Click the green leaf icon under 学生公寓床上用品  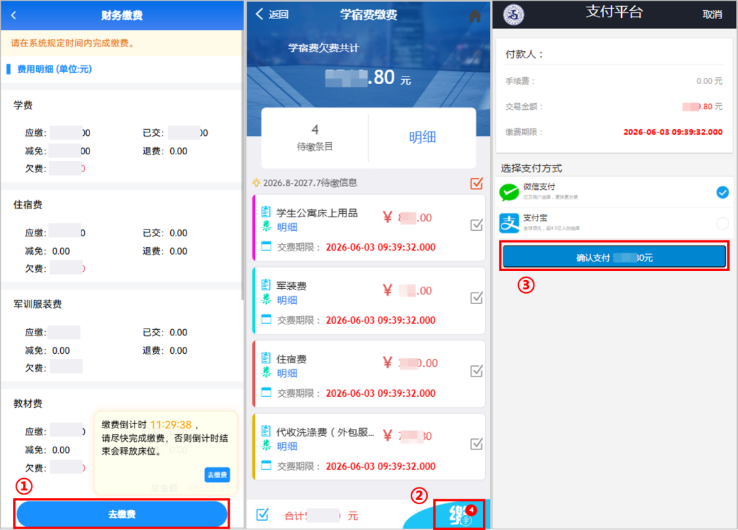coord(266,226)
